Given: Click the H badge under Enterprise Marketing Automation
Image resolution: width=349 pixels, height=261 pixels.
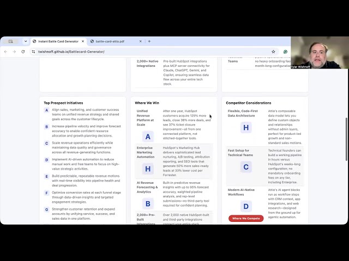Looking at the screenshot, I should (x=148, y=169).
